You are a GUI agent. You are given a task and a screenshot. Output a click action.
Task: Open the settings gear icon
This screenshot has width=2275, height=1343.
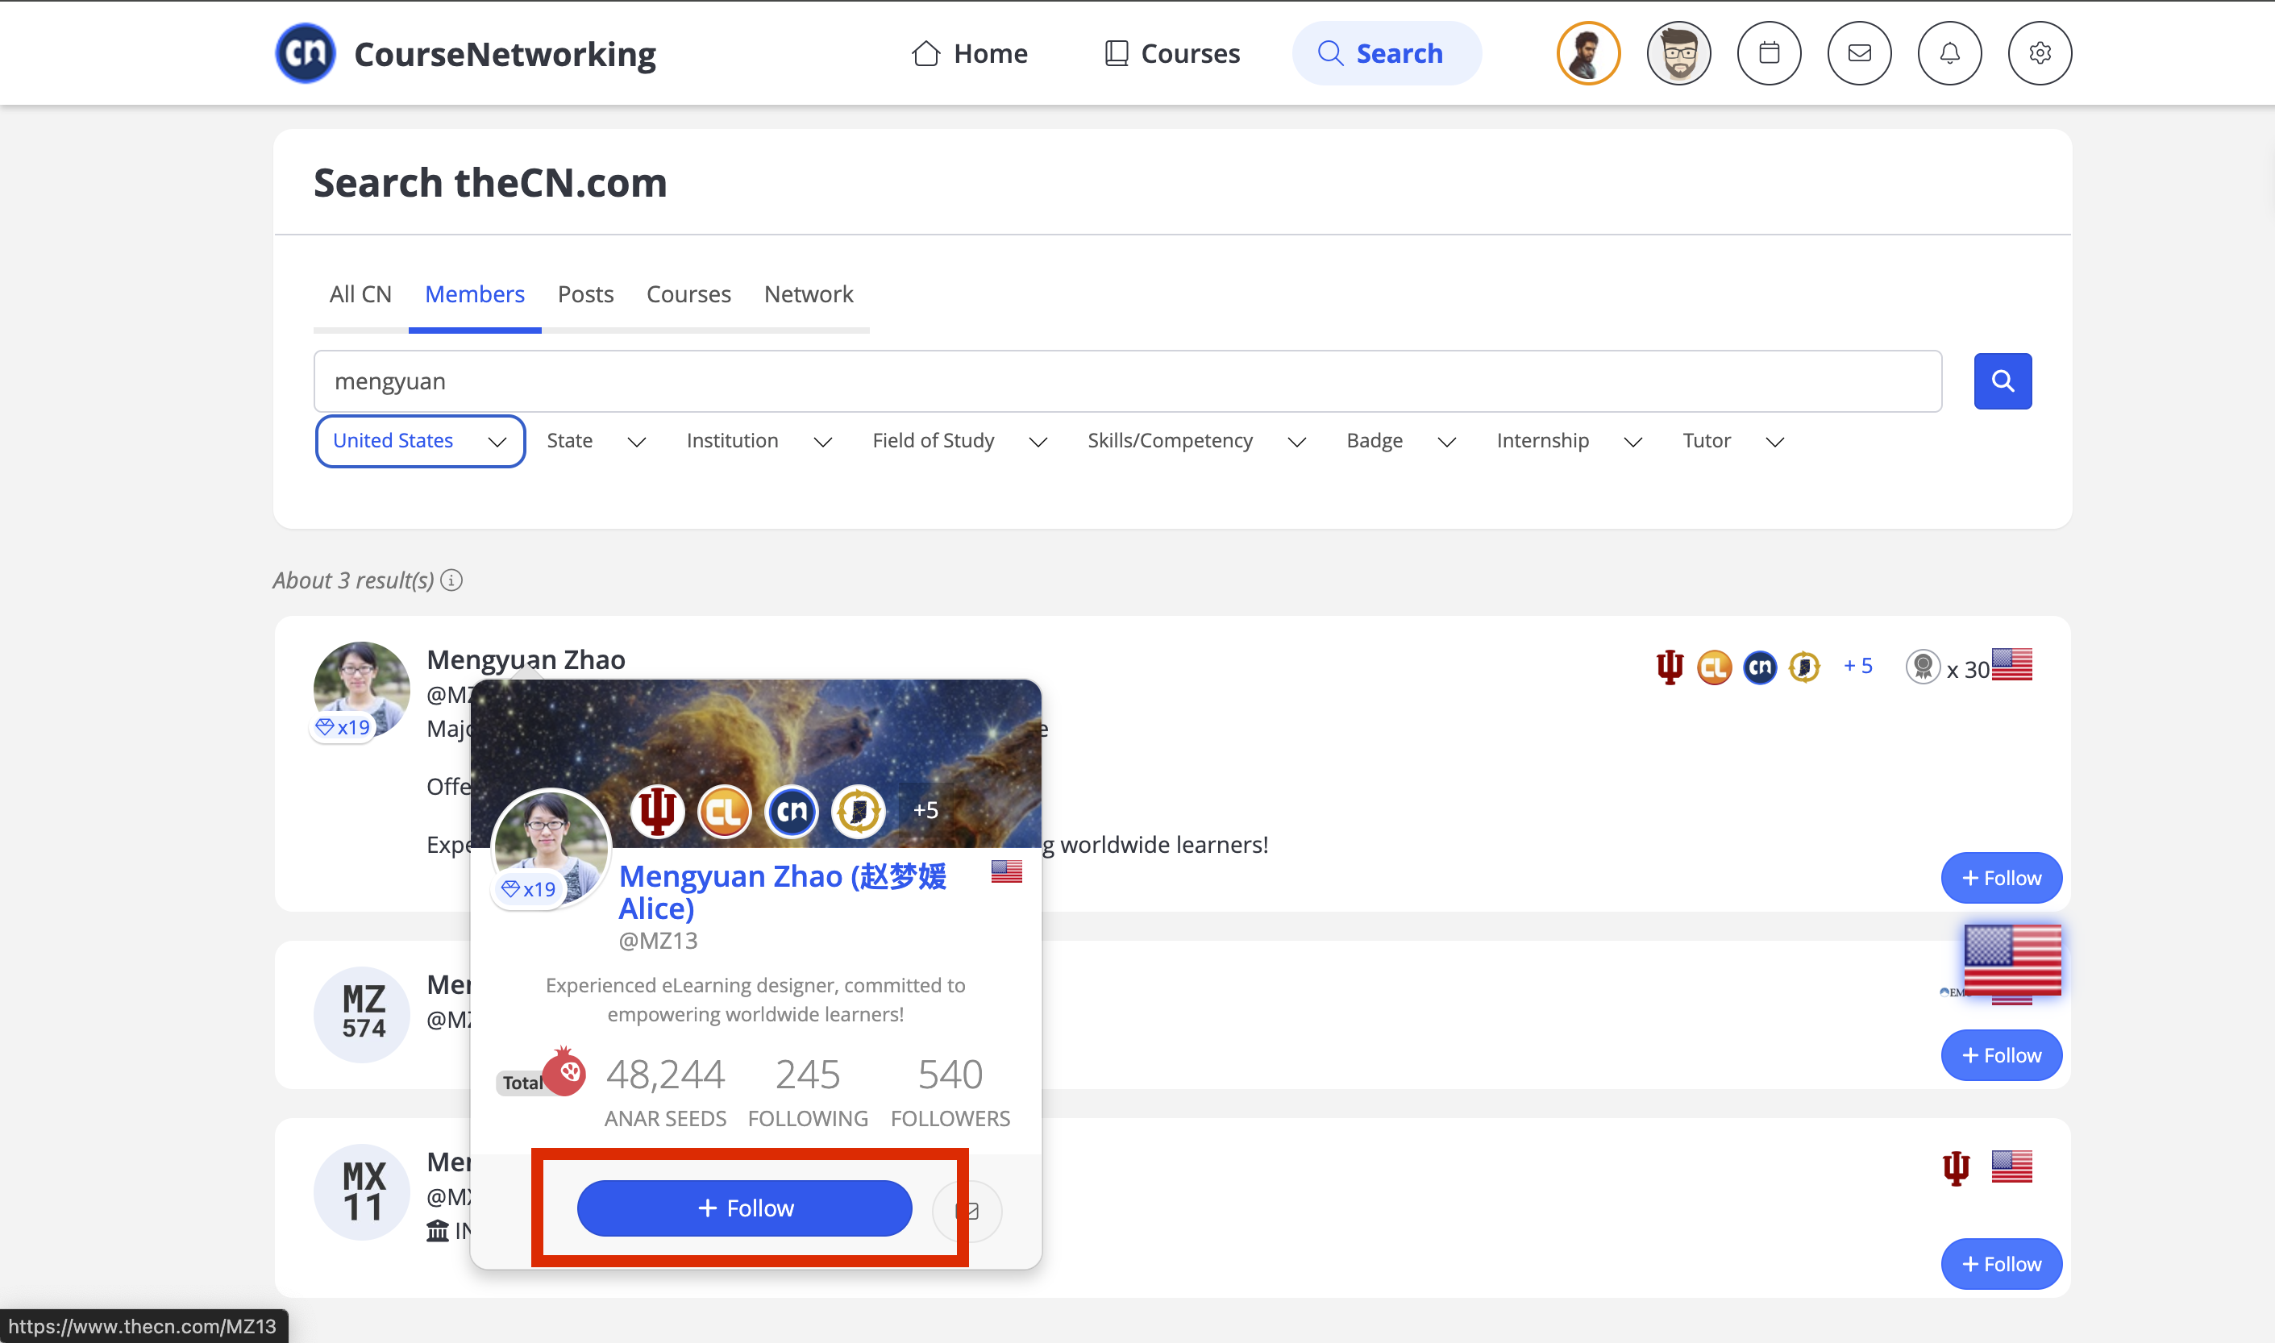click(2040, 53)
